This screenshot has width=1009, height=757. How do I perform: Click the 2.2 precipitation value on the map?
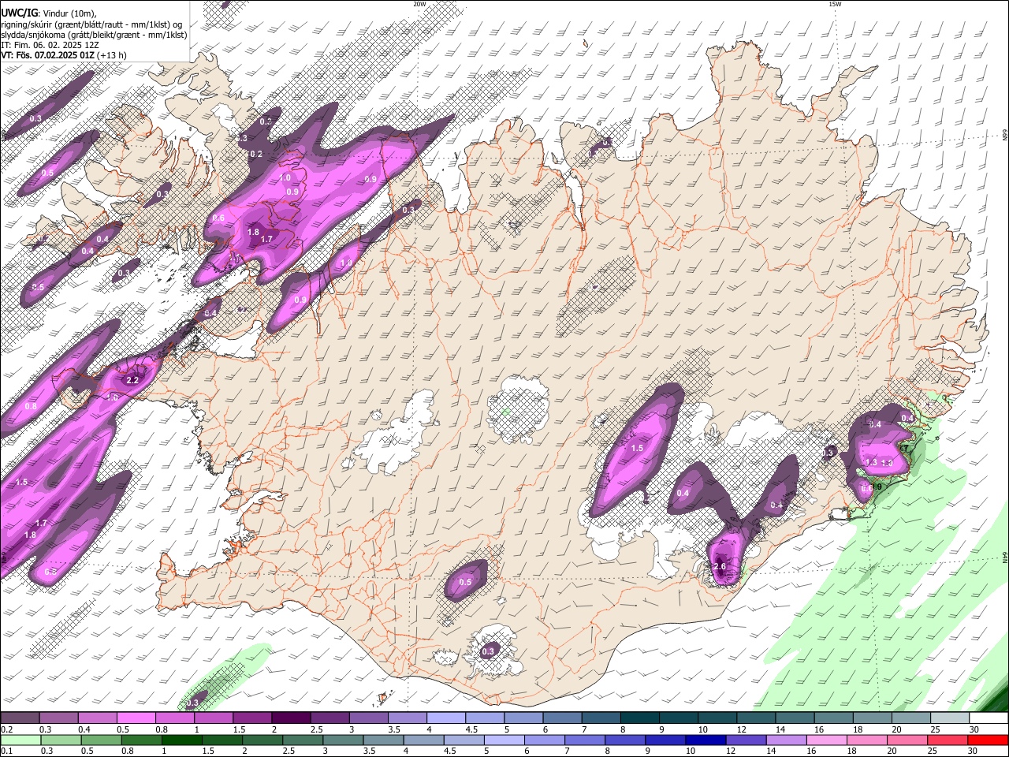132,380
